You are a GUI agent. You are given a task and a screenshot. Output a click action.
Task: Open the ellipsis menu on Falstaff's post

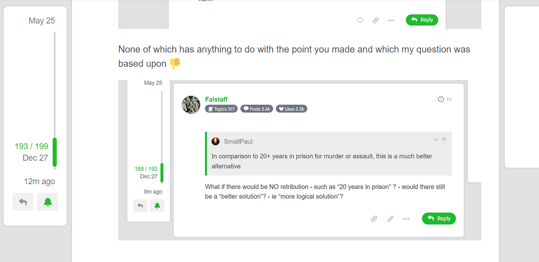click(406, 219)
